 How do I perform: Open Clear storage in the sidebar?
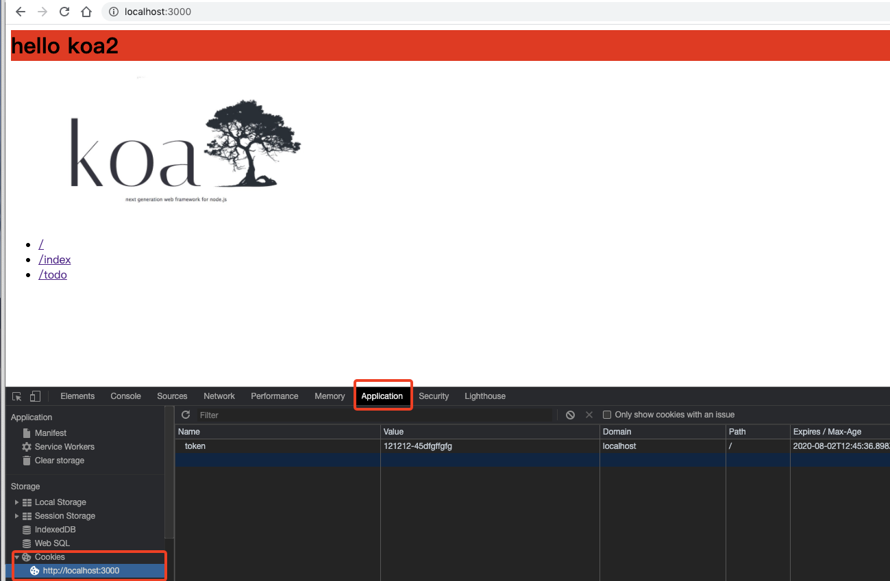pos(60,461)
